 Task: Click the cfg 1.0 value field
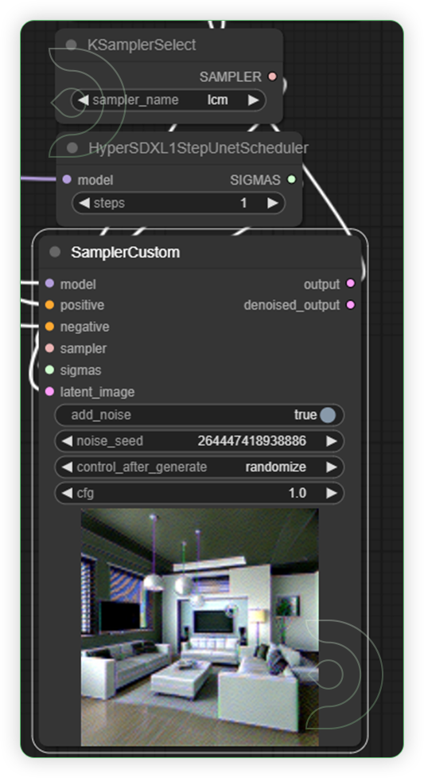[199, 493]
